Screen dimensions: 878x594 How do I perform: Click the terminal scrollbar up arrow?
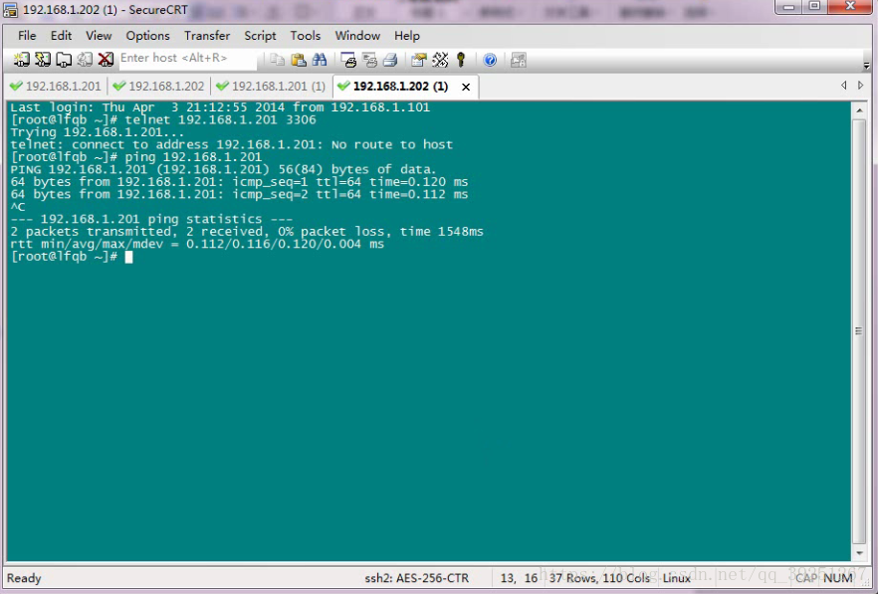click(x=859, y=110)
